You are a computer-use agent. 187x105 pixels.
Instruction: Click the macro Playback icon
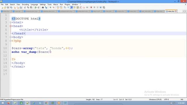tap(97, 8)
